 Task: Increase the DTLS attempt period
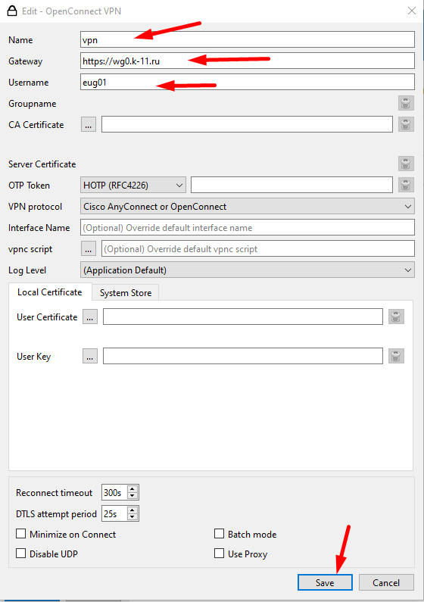pos(132,510)
